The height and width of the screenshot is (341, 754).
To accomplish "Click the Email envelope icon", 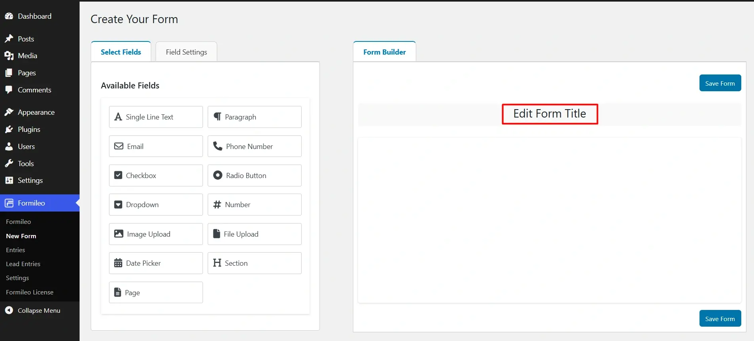I will click(119, 146).
